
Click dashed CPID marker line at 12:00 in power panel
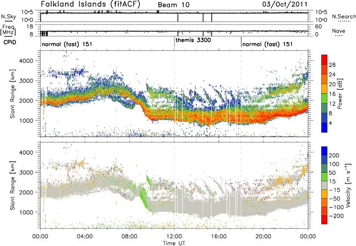pos(174,93)
